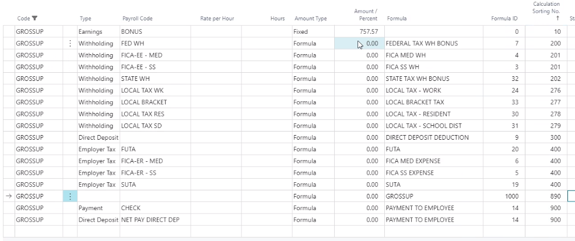The image size is (575, 241).
Task: Select the Payment type cell
Action: tap(99, 208)
